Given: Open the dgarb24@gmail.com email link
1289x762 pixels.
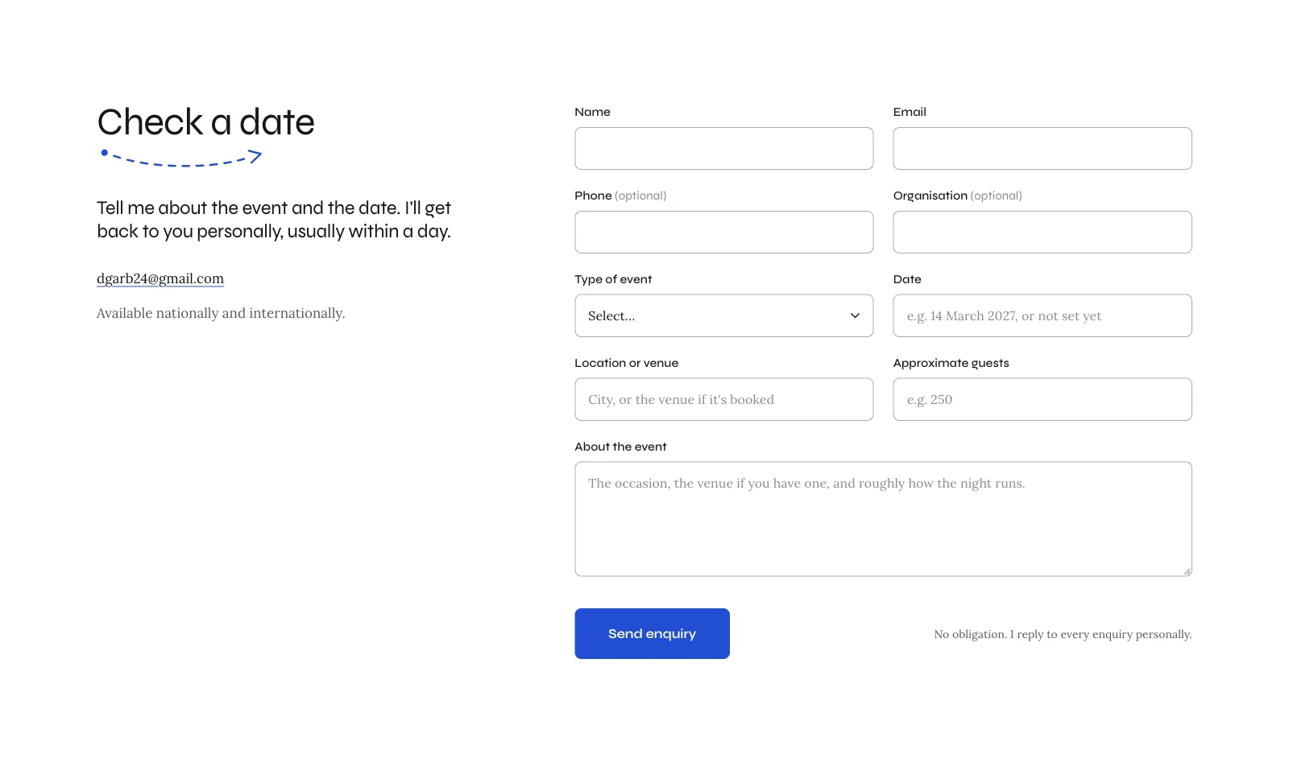Looking at the screenshot, I should 160,278.
